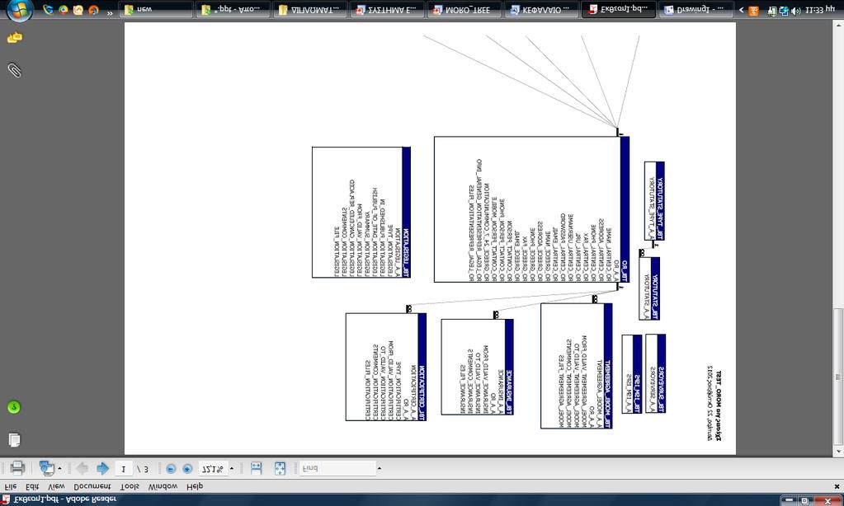Click the fit-width scrolling mode icon

257,468
